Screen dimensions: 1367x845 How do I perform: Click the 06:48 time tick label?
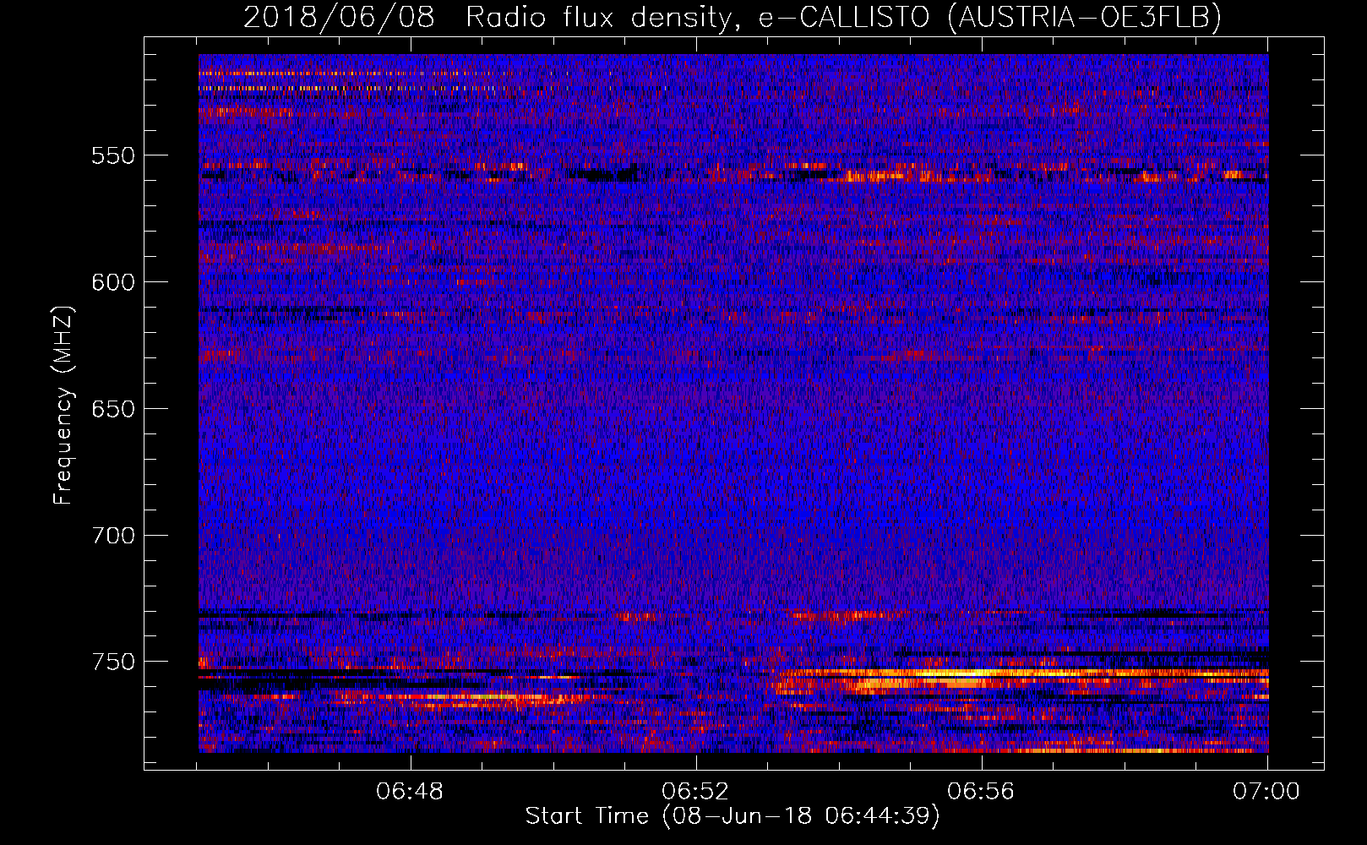pyautogui.click(x=410, y=792)
